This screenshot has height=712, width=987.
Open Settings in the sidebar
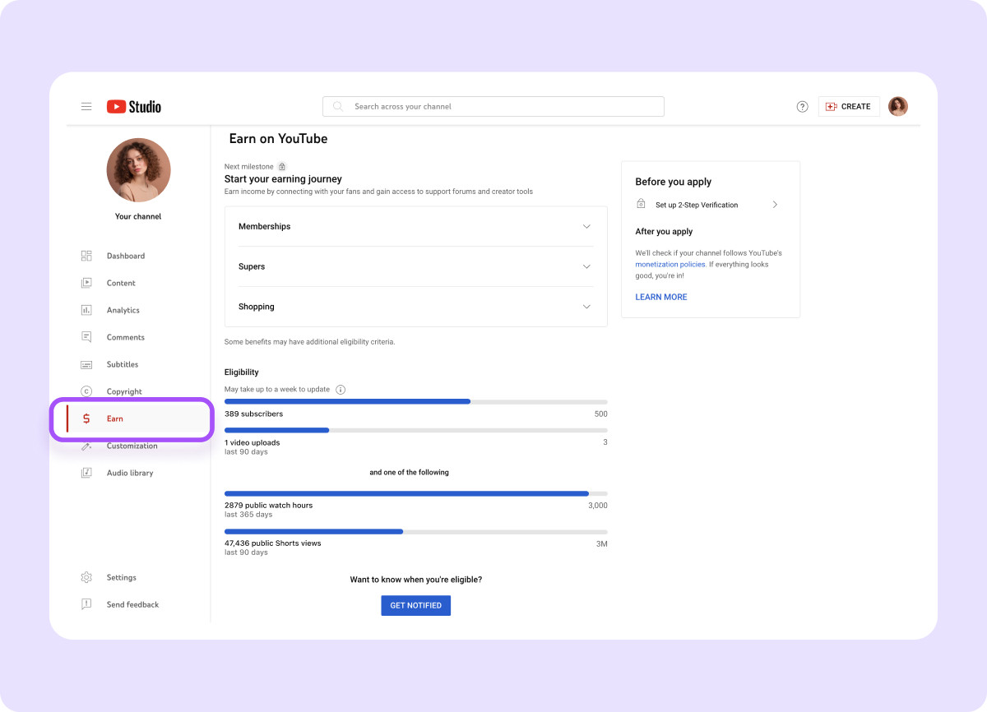tap(122, 577)
